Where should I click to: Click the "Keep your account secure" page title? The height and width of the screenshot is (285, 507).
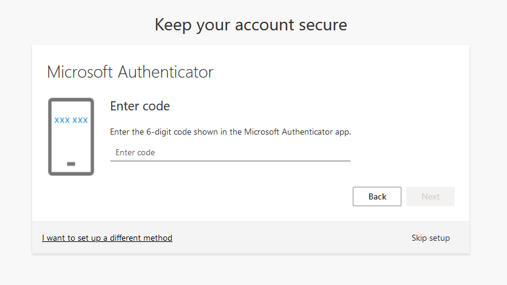point(251,25)
